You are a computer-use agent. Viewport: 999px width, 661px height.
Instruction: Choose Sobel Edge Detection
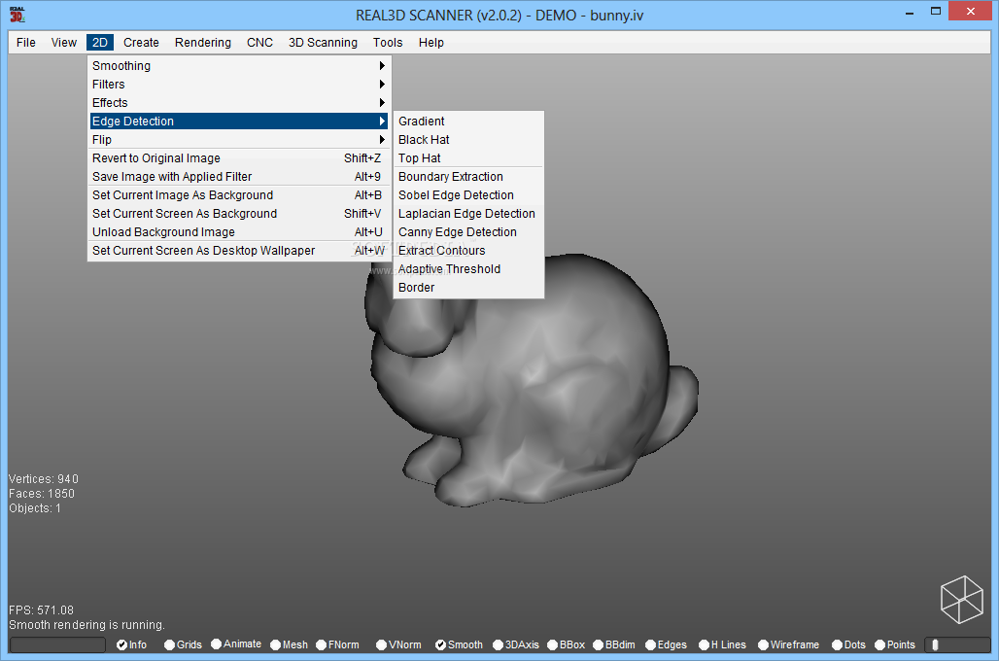(468, 195)
